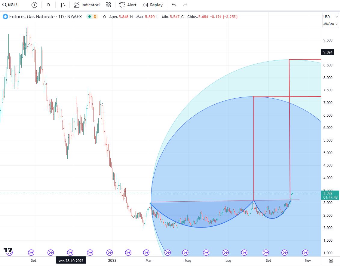Click the percentage change (−3.25%)
This screenshot has height=266, width=340.
(x=230, y=17)
